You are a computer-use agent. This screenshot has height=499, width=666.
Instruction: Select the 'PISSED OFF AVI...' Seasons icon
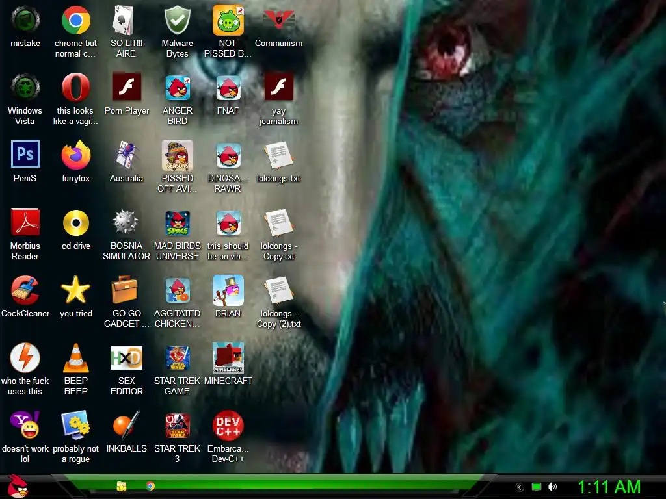(177, 155)
